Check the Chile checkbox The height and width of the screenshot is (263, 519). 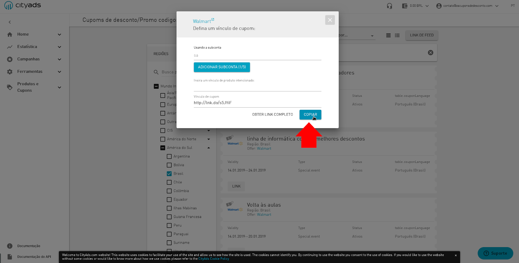tap(169, 182)
